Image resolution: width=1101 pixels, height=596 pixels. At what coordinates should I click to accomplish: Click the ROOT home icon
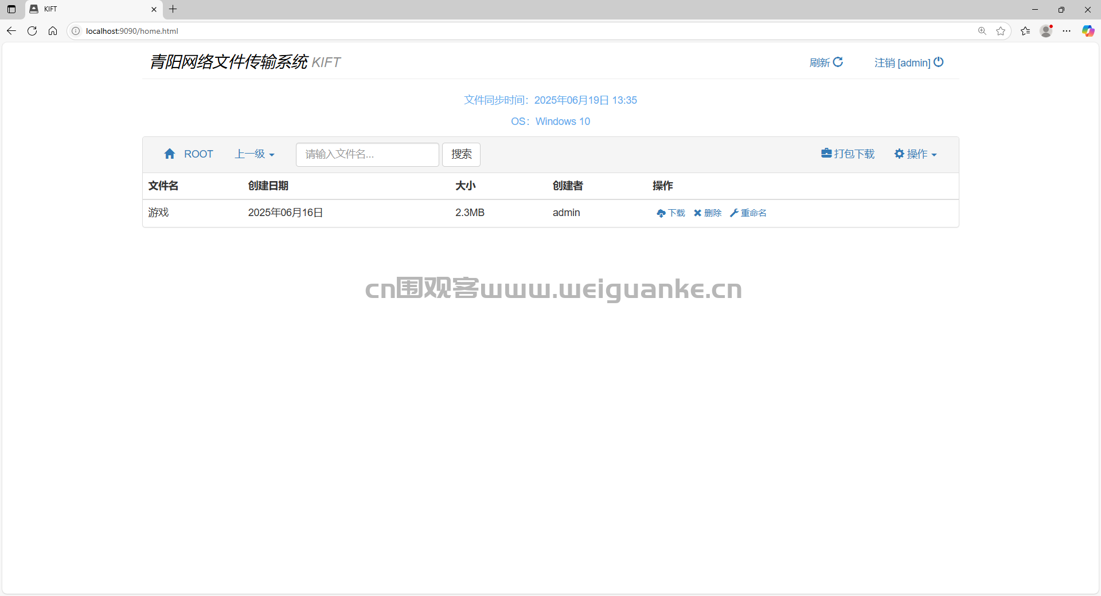point(170,154)
